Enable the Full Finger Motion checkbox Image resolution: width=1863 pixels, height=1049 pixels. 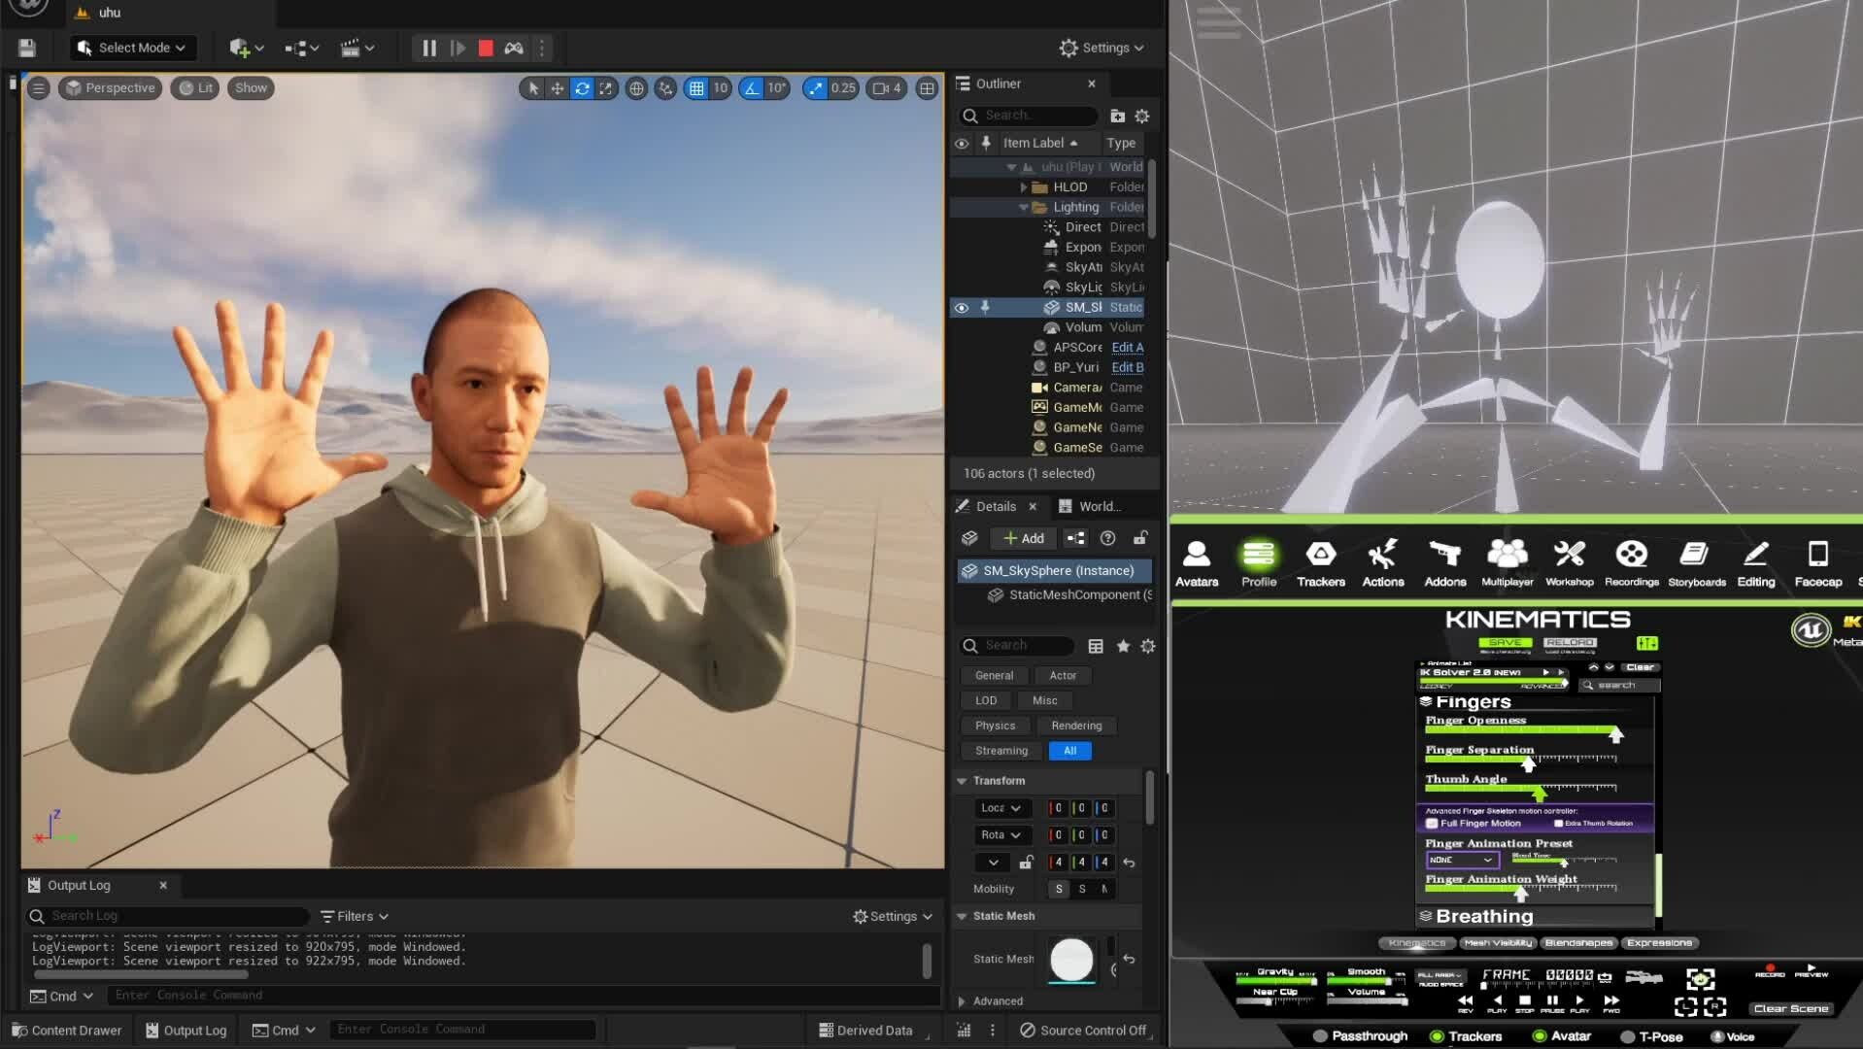1432,824
